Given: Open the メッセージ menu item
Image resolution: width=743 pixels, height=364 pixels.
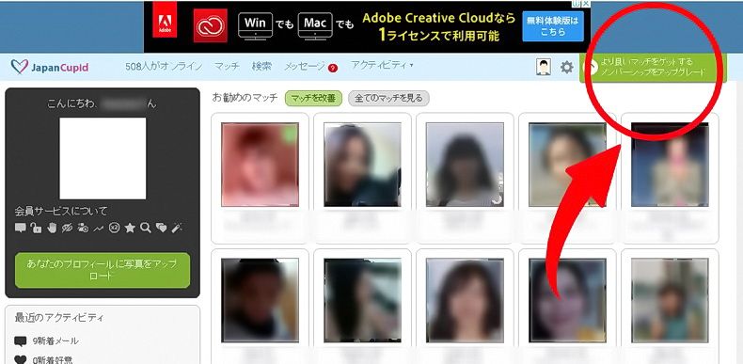Looking at the screenshot, I should coord(304,67).
